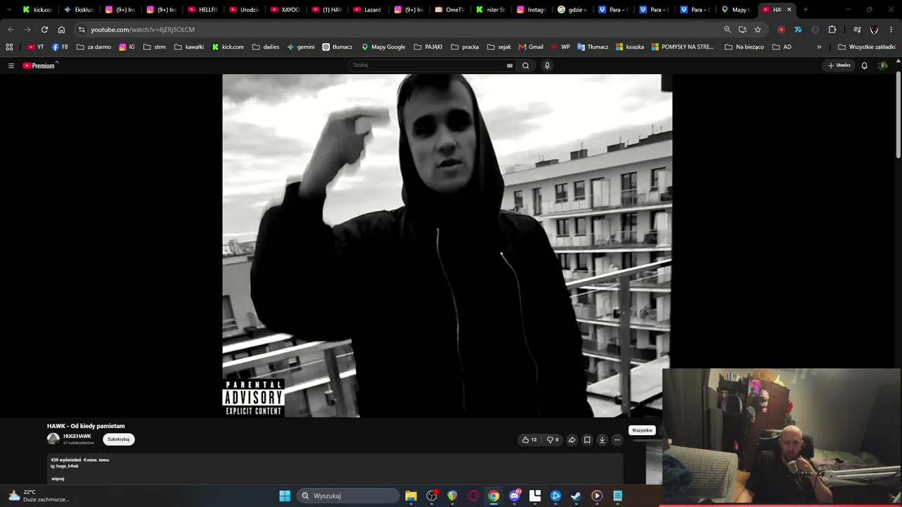Open the tab search chevron
This screenshot has width=902, height=507.
[x=9, y=10]
